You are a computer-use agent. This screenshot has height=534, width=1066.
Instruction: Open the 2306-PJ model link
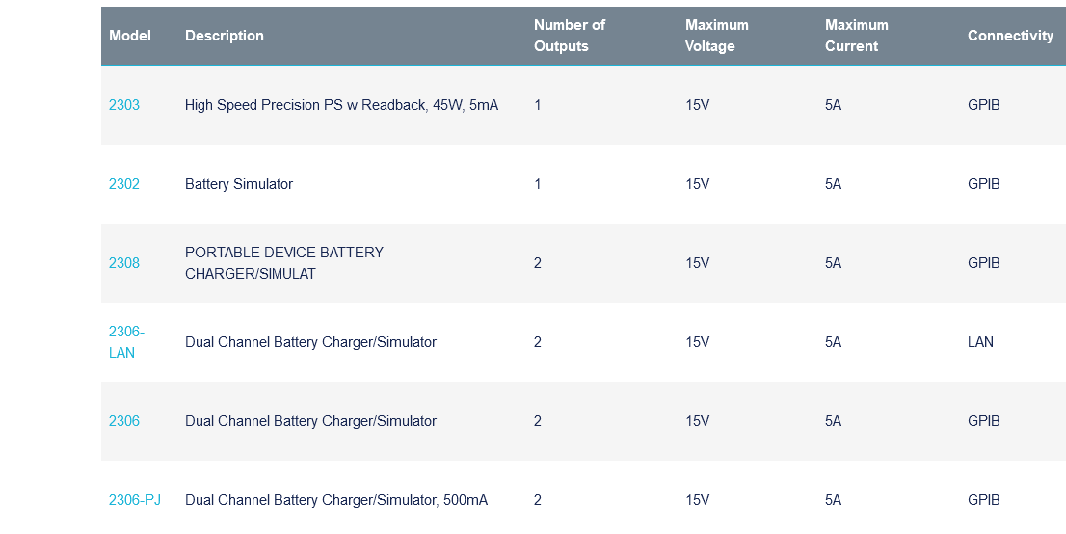point(135,500)
